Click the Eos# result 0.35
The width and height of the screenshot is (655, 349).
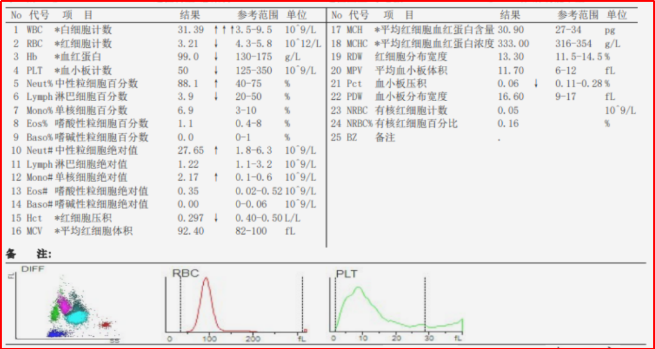coord(189,191)
